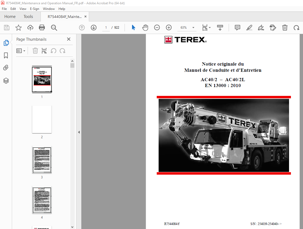This screenshot has height=229, width=303.
Task: Click the Save file icon
Action: (6, 28)
